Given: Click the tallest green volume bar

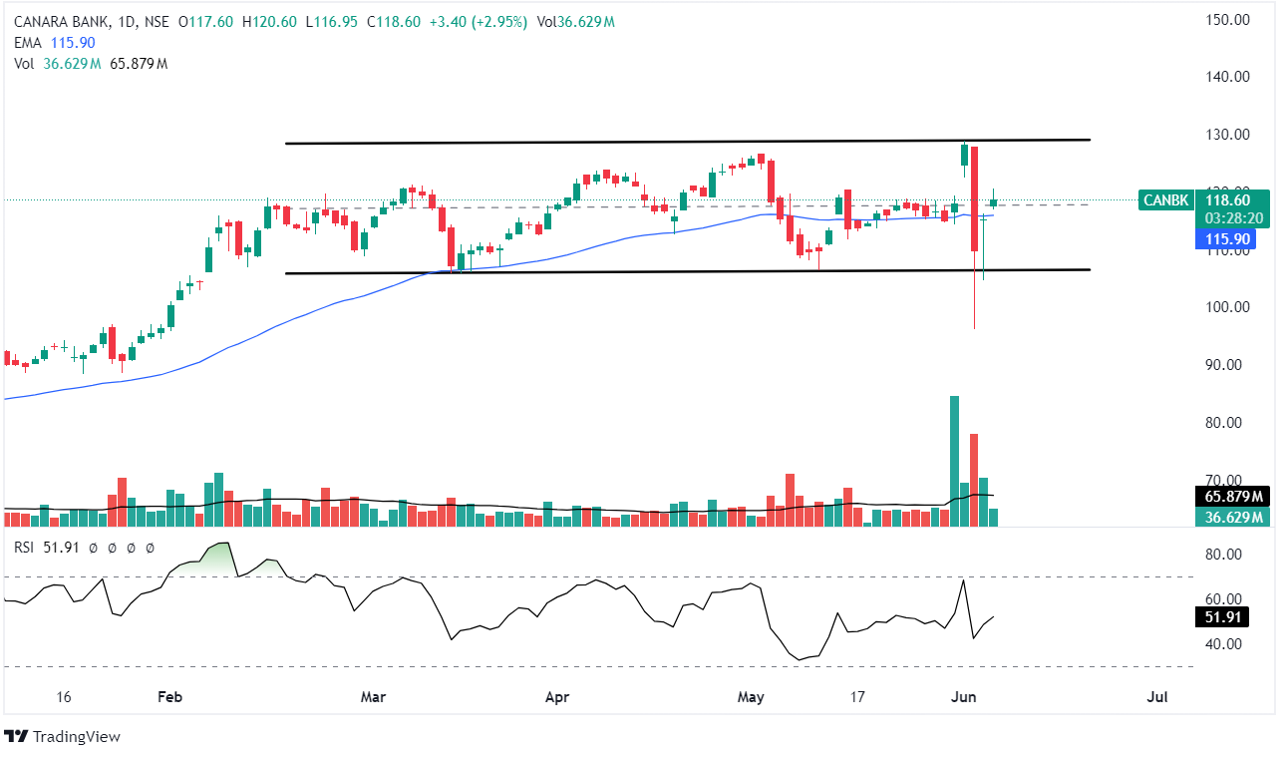Looking at the screenshot, I should [954, 459].
